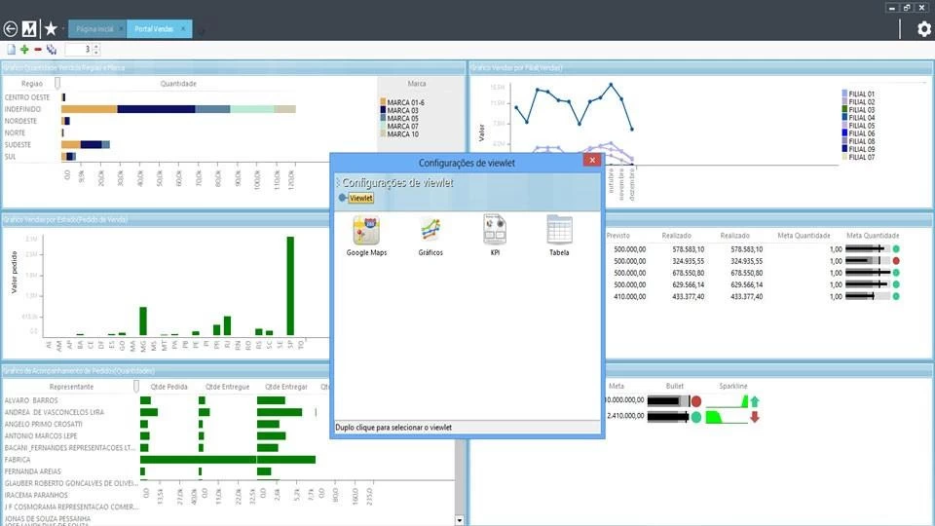
Task: Close the Configurações de viewlet dialog
Action: [591, 160]
